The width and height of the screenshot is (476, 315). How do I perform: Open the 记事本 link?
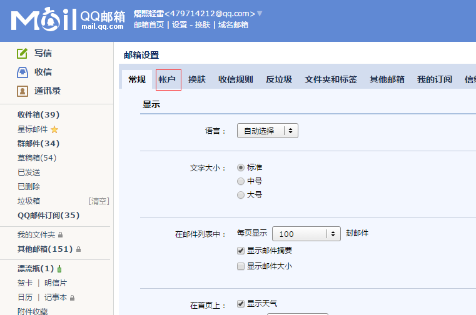(56, 297)
